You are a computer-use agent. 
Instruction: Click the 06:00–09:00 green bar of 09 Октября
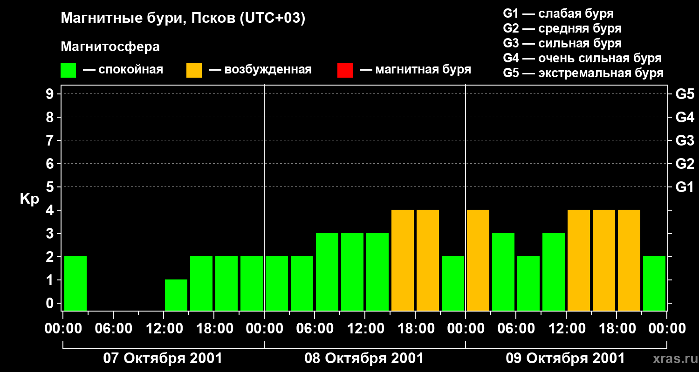click(528, 283)
